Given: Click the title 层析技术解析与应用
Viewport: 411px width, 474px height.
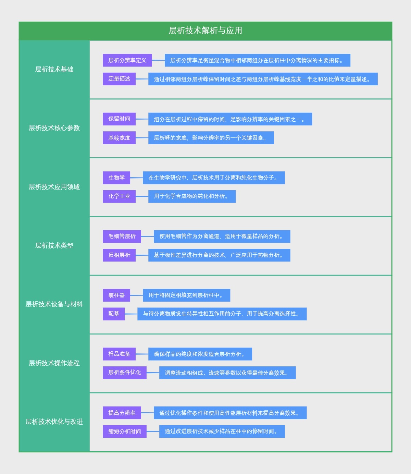Looking at the screenshot, I should [x=205, y=31].
